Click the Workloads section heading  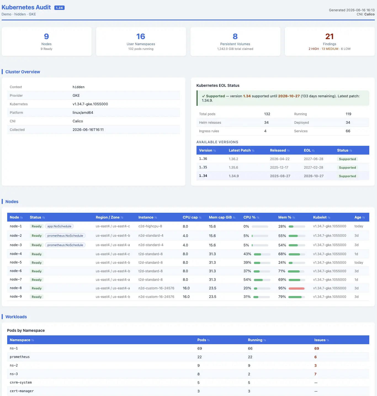pos(16,317)
